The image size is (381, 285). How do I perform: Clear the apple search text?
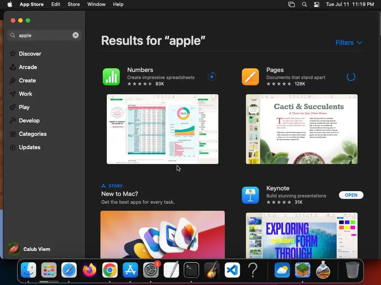click(x=76, y=35)
